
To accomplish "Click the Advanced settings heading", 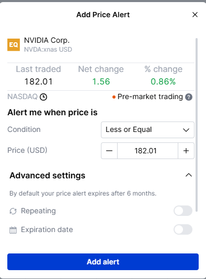I will point(48,175).
